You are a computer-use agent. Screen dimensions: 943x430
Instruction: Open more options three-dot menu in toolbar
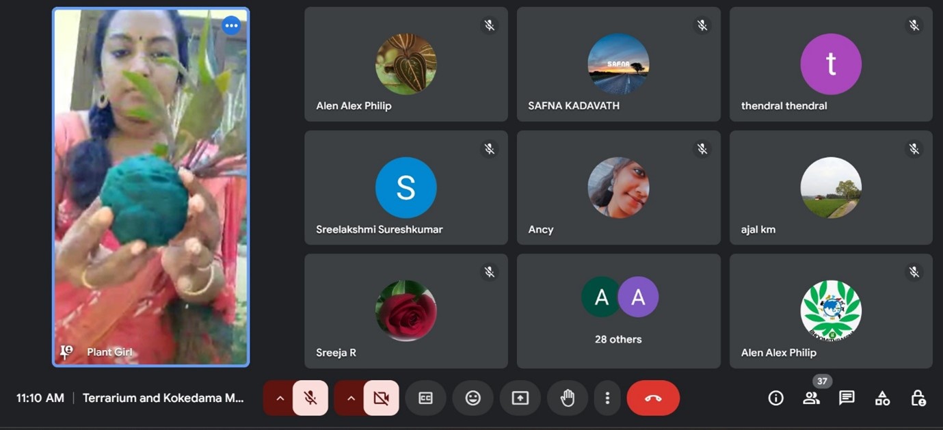(x=607, y=398)
